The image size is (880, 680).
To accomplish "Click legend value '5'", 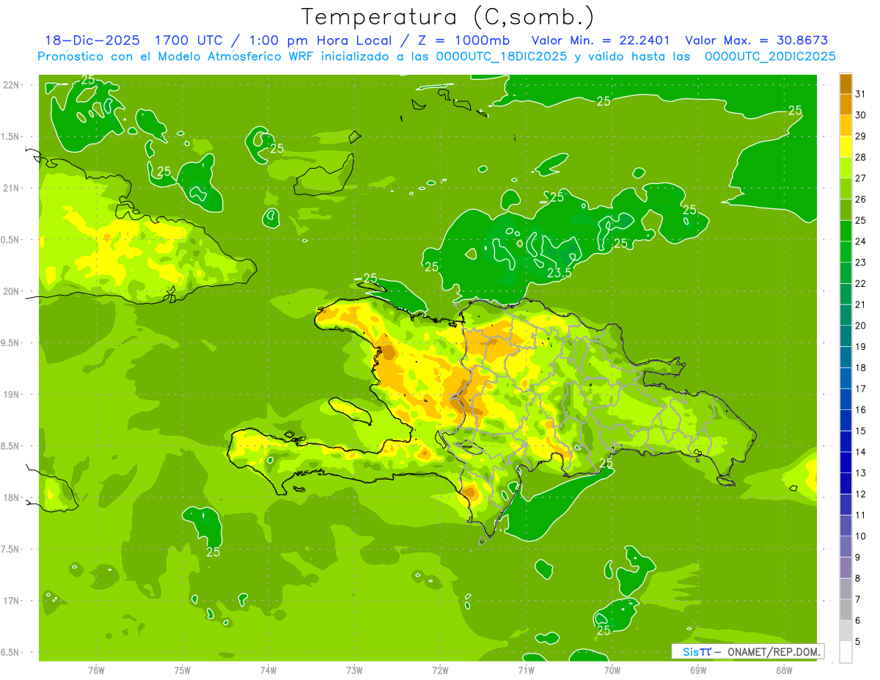I will click(x=858, y=642).
